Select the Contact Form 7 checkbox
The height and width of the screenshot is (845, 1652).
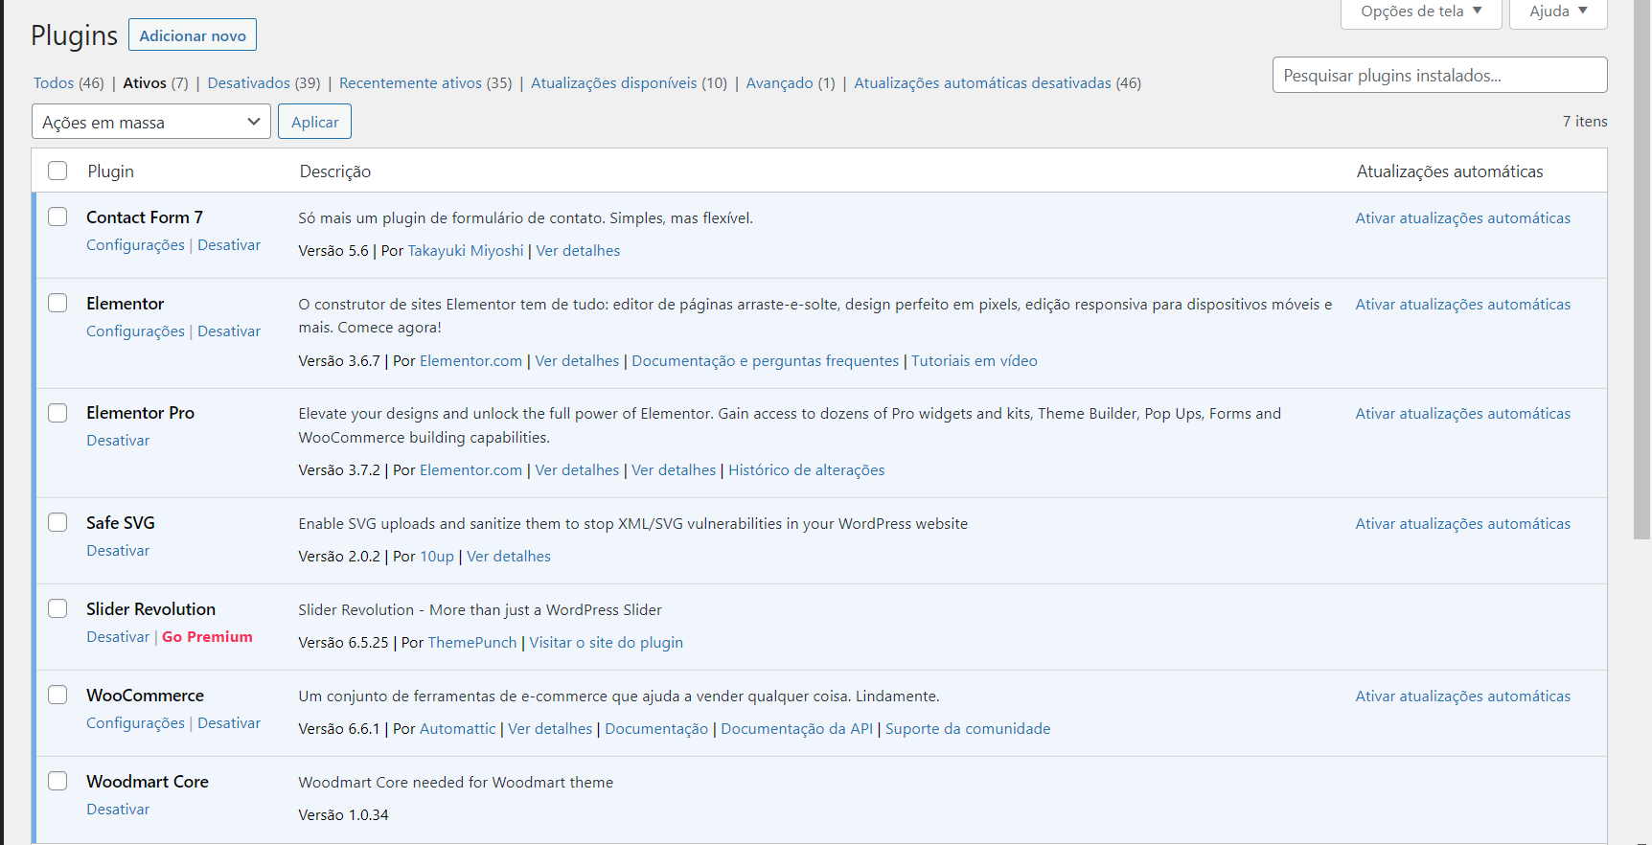[x=57, y=217]
